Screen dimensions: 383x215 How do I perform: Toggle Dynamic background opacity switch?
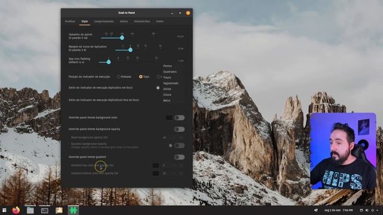coord(180,146)
